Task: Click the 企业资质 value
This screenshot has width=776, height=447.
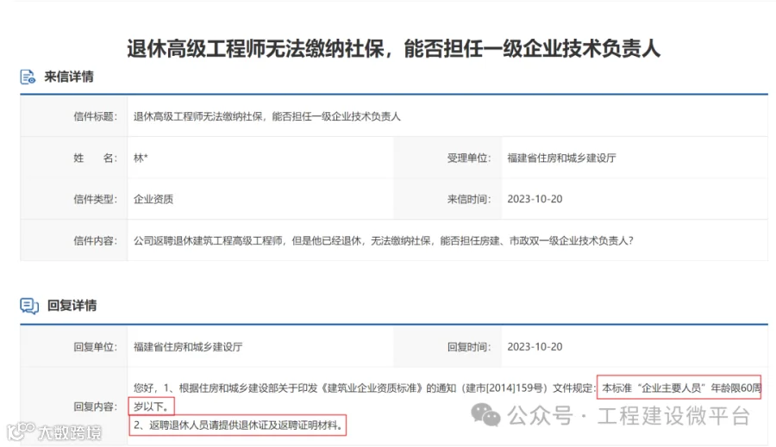Action: pos(153,199)
